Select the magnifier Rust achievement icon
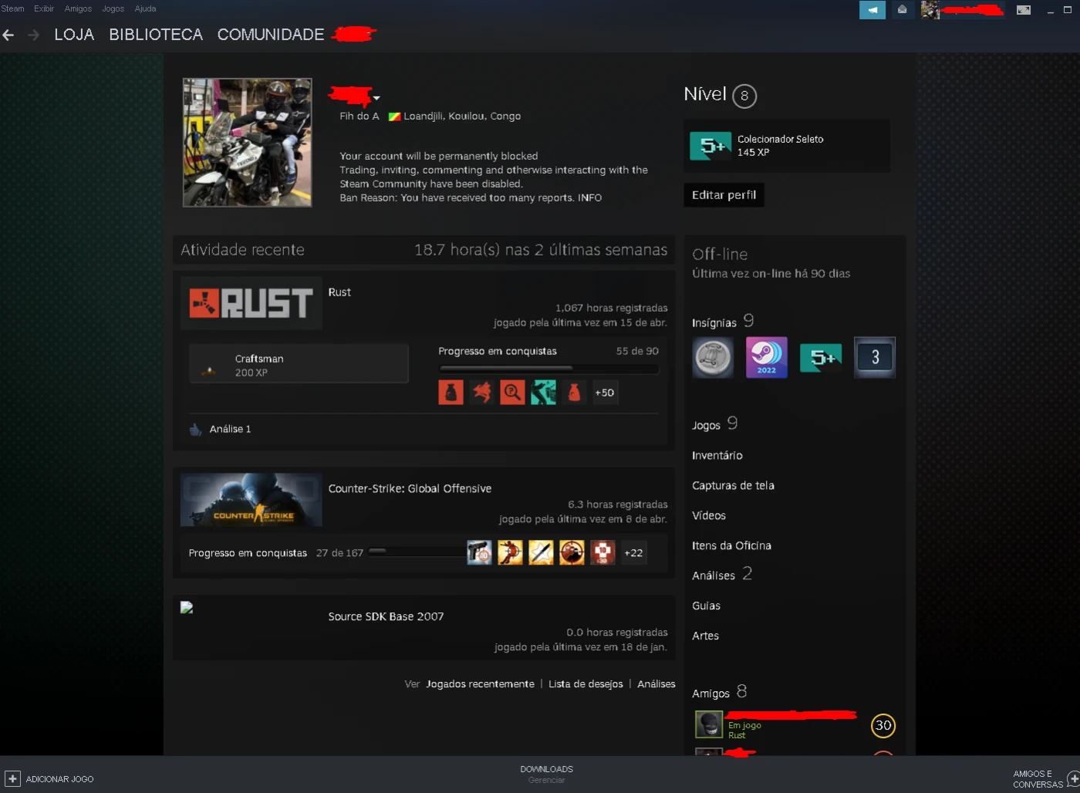Viewport: 1080px width, 793px height. [512, 393]
